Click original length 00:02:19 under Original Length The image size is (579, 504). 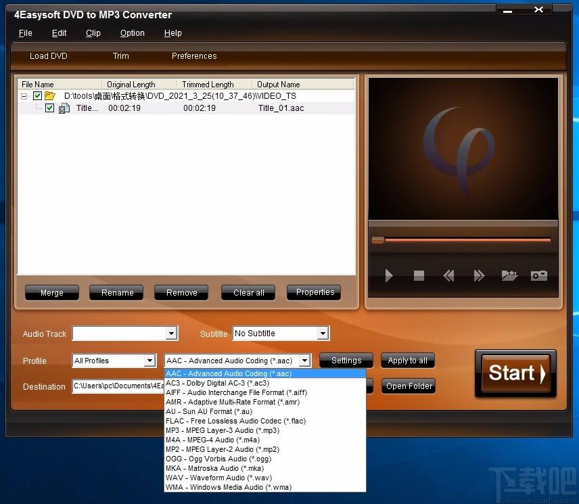pos(124,108)
